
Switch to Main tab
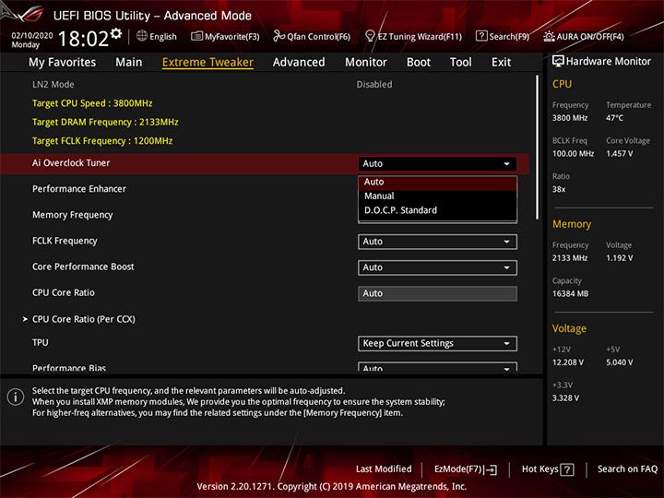click(x=129, y=63)
